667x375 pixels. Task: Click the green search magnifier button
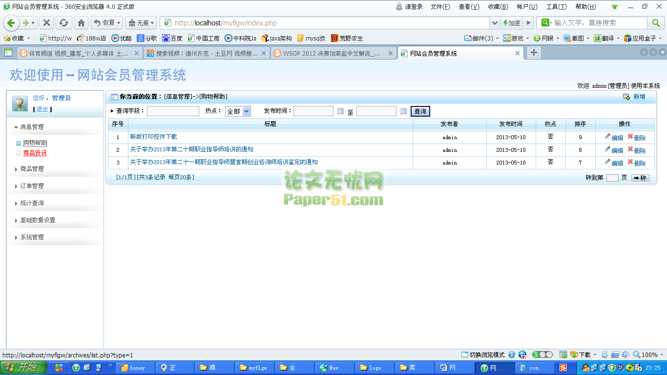point(655,23)
